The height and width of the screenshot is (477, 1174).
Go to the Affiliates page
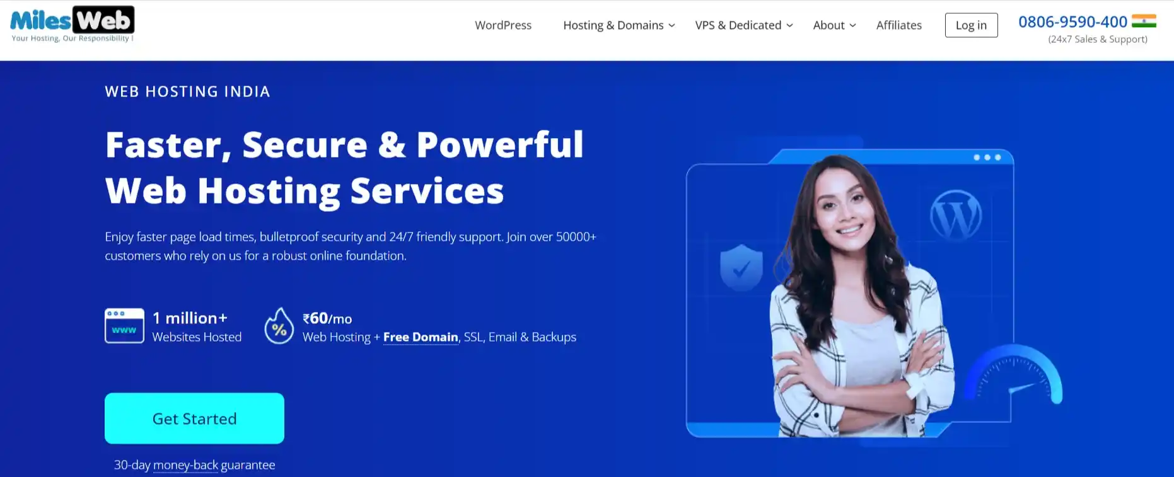click(x=899, y=25)
